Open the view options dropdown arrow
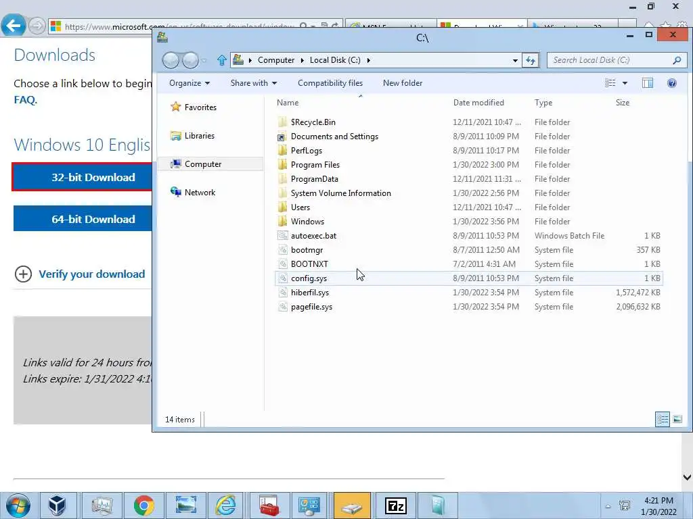The width and height of the screenshot is (693, 519). click(625, 83)
